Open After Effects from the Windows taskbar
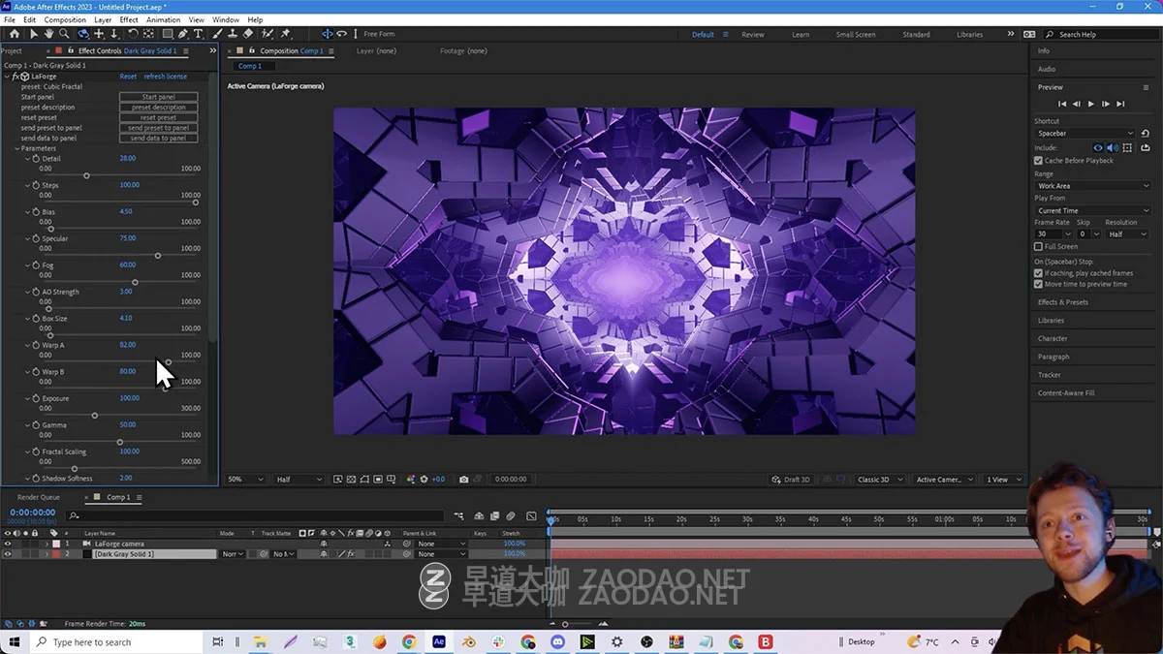Viewport: 1163px width, 654px height. (438, 641)
